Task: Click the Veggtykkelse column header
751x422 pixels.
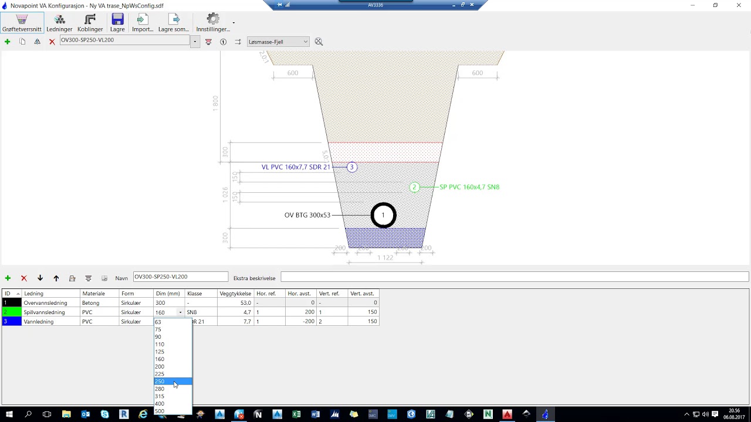Action: [x=235, y=294]
